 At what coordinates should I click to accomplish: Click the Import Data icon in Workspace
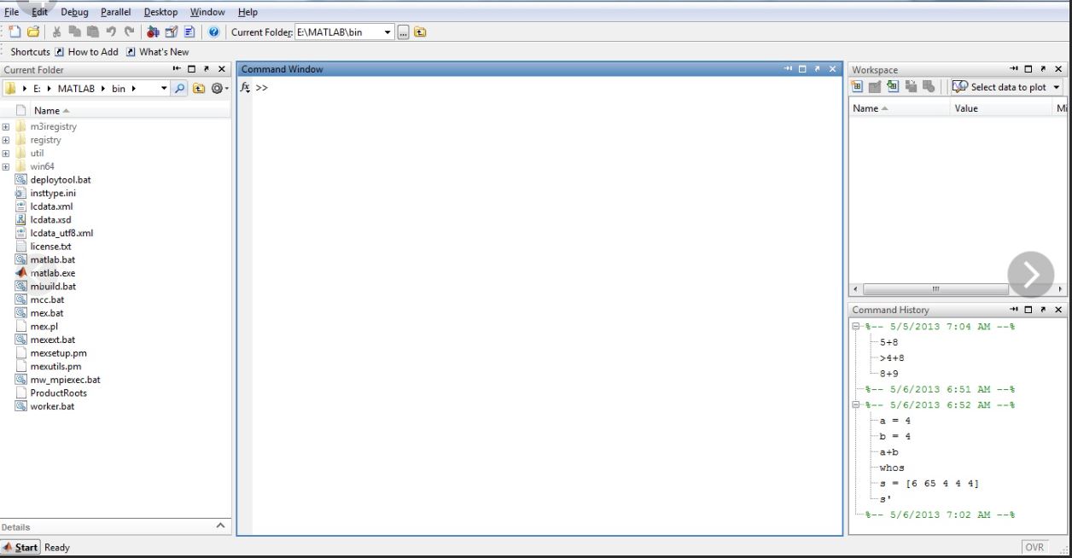tap(893, 87)
